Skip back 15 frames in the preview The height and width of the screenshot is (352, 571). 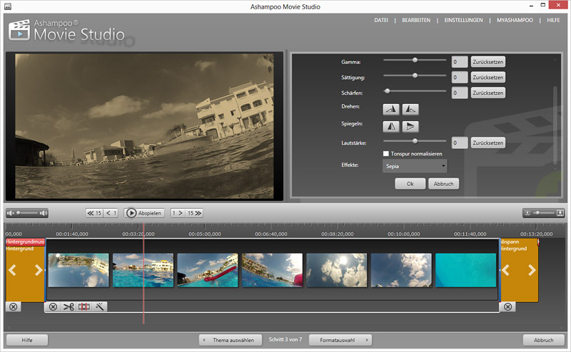94,212
